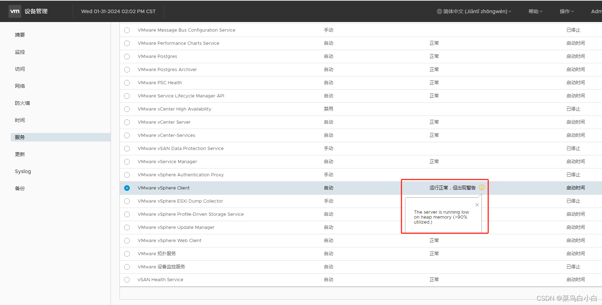Select VMware Performance Charts Service radio button
Viewport: 602px width, 305px height.
(127, 43)
